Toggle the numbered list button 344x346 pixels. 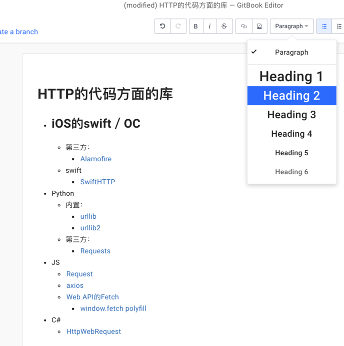[338, 26]
